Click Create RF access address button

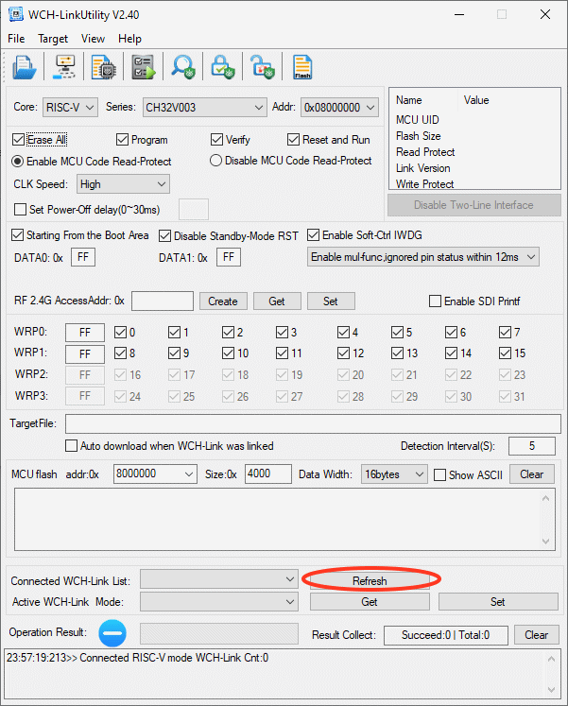(223, 301)
